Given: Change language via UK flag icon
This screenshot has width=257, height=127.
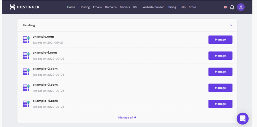Looking at the screenshot, I should 225,7.
